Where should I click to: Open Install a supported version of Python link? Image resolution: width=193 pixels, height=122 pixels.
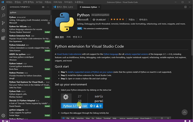90,72
